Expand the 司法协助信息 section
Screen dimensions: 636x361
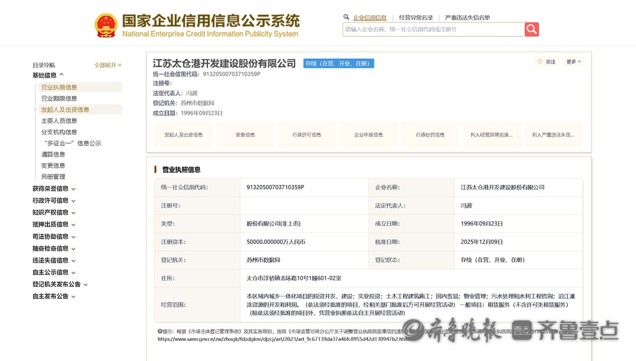tap(54, 237)
